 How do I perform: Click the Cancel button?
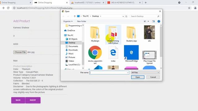pyautogui.click(x=153, y=77)
